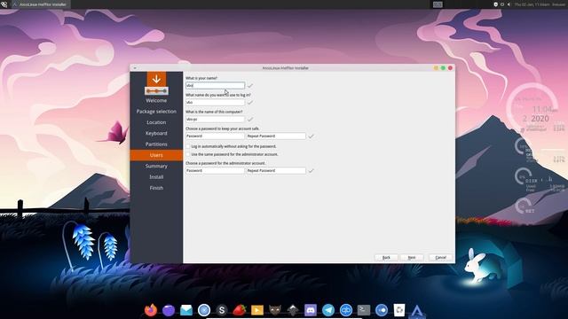The width and height of the screenshot is (568, 319).
Task: Launch Firefox from the dock
Action: click(x=151, y=310)
